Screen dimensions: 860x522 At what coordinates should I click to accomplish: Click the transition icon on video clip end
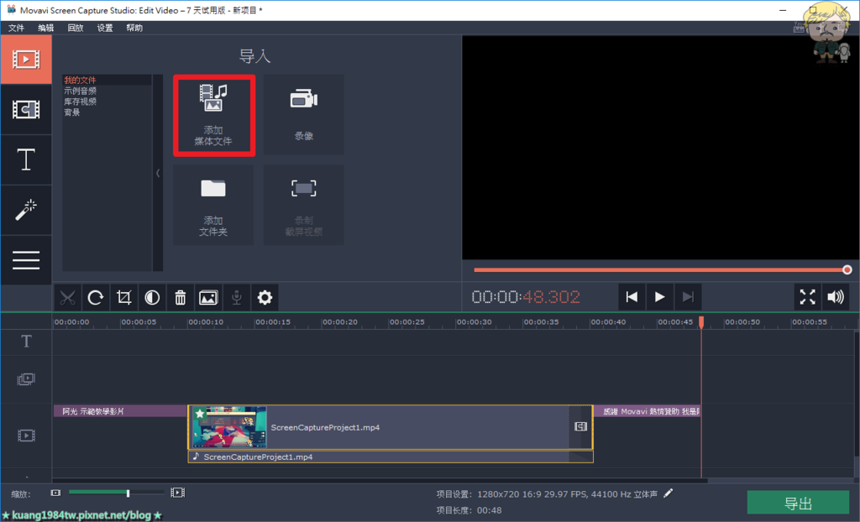[581, 426]
